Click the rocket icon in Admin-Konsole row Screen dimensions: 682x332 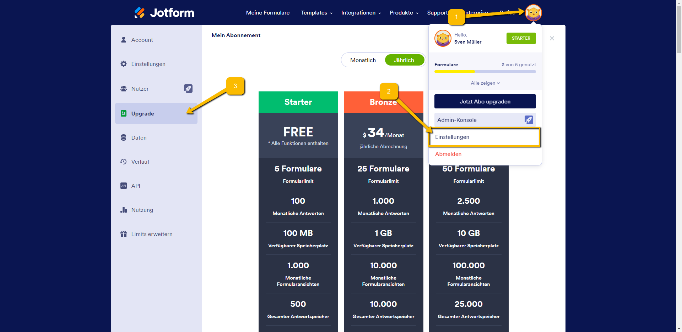click(x=529, y=120)
